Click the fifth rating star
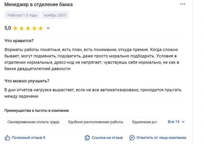Screen dimensions: 204x144 point(41,28)
